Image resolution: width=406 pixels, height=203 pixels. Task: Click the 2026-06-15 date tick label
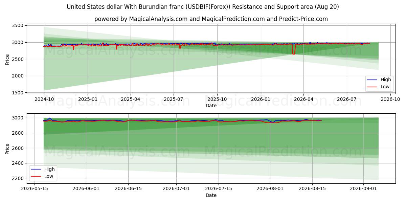128,189
